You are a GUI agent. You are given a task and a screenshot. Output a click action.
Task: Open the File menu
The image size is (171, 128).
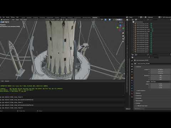(1, 17)
